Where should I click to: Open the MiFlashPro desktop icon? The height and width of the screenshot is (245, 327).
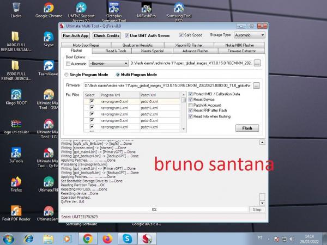click(147, 10)
